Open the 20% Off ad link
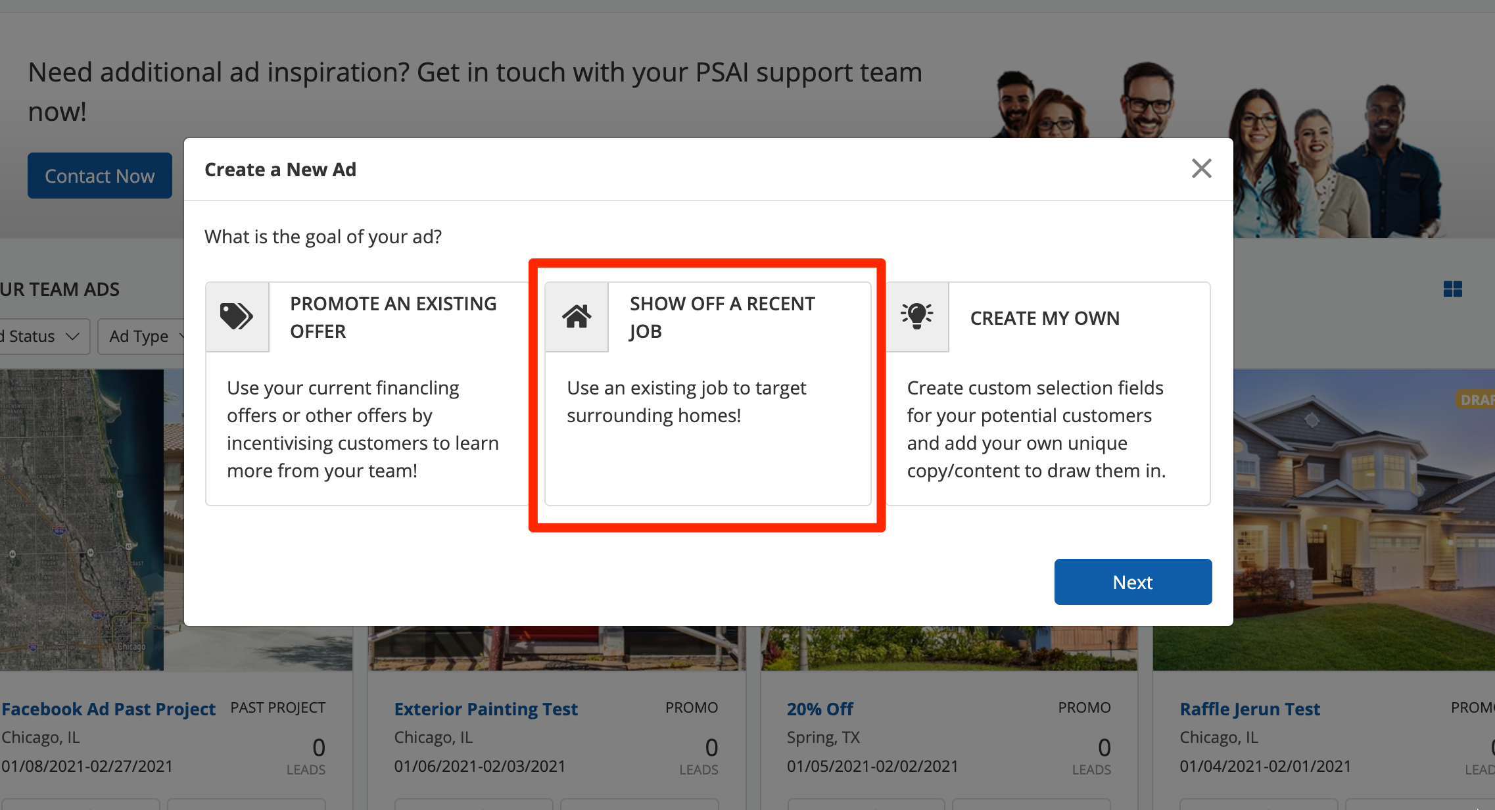The image size is (1495, 810). point(820,709)
